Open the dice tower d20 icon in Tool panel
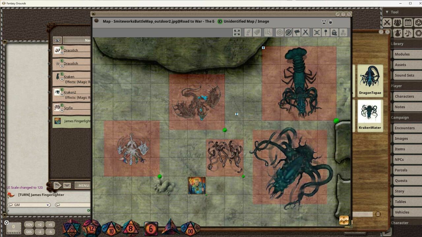Viewport: 422px width, 237px height. tap(419, 22)
